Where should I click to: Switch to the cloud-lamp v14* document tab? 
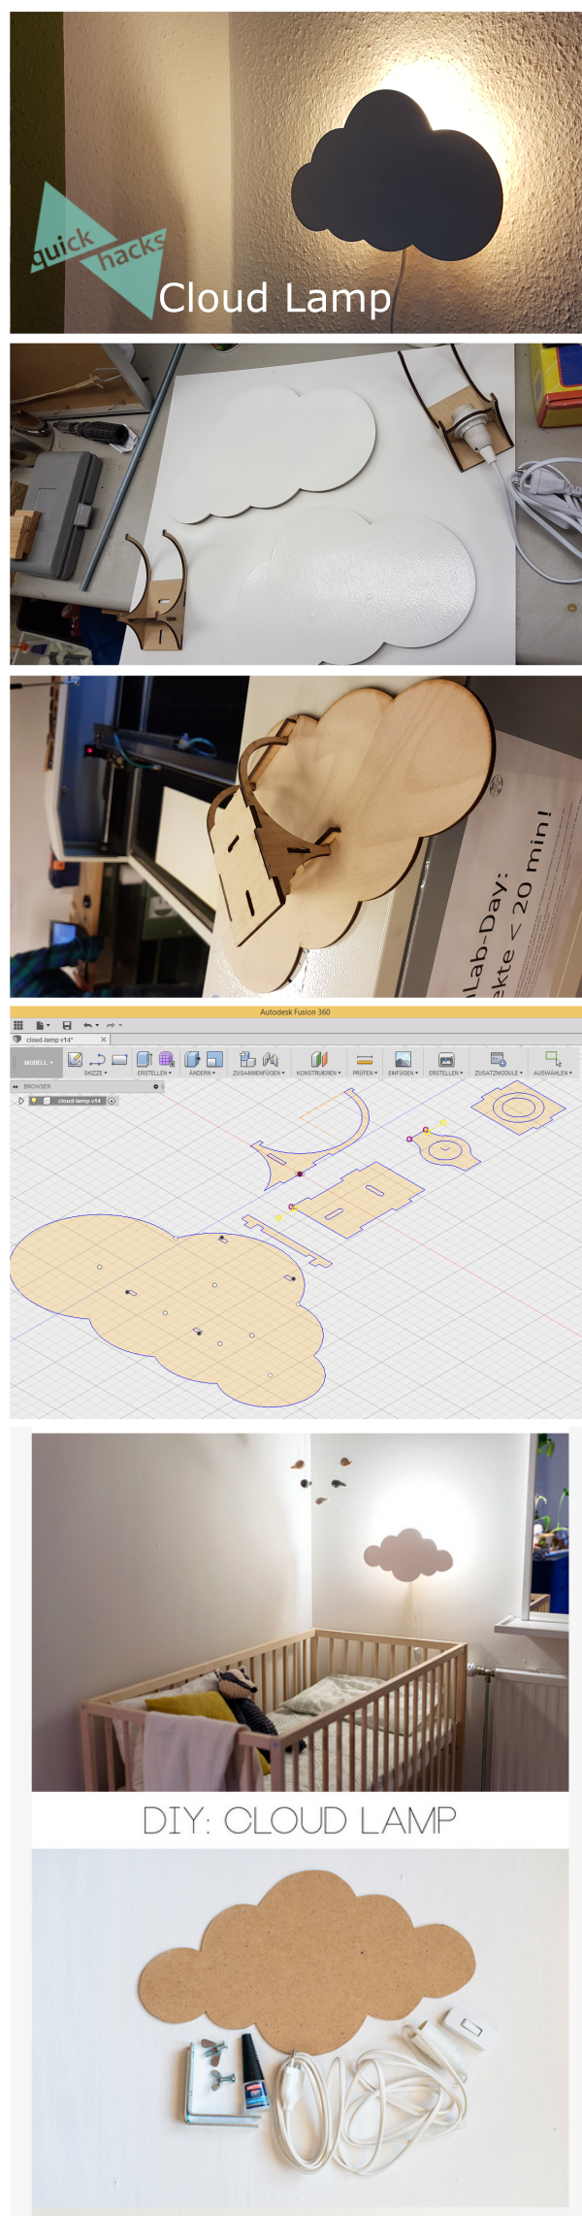50,1040
